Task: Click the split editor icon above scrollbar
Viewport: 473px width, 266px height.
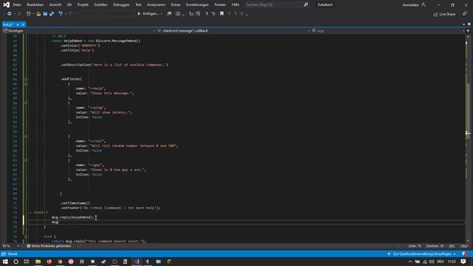Action: [x=468, y=31]
